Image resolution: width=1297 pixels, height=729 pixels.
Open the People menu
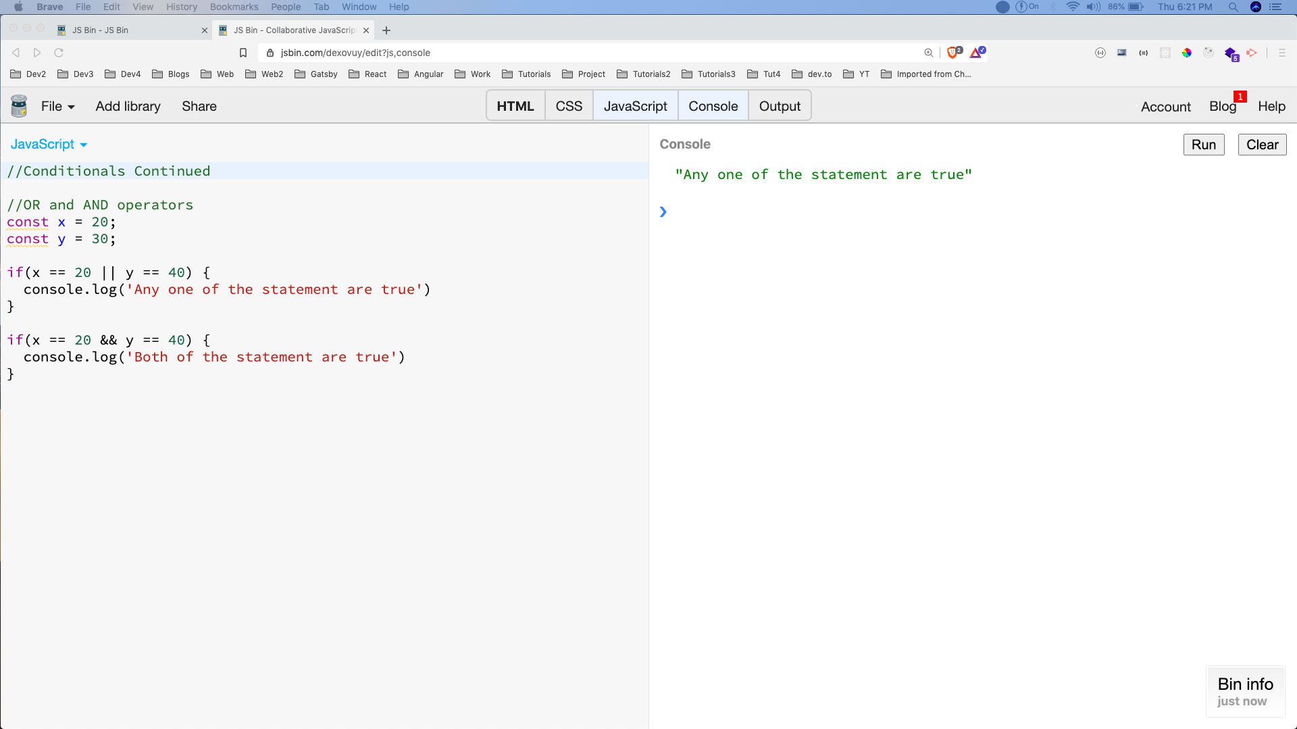coord(286,7)
